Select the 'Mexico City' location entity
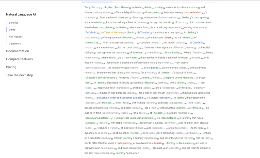The height and width of the screenshot is (158, 260). click(x=92, y=43)
